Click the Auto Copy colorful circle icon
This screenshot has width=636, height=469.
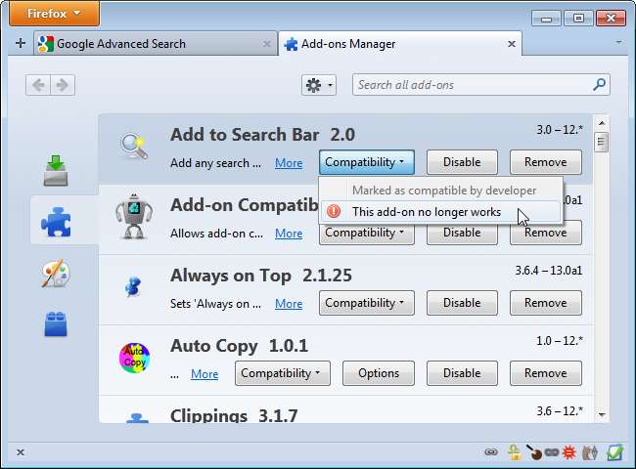[134, 358]
